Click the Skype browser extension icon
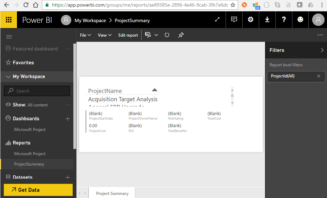The height and width of the screenshot is (198, 327). (278, 4)
